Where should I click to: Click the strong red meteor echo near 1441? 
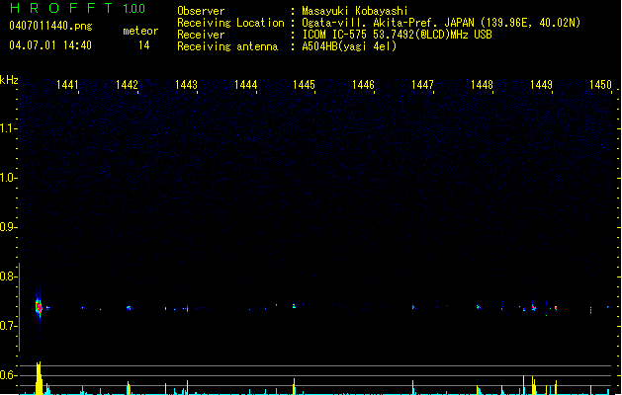tap(39, 307)
